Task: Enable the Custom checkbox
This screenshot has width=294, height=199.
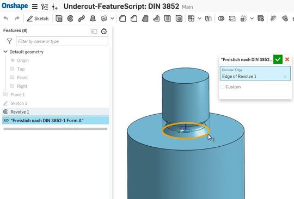Action: pos(222,87)
